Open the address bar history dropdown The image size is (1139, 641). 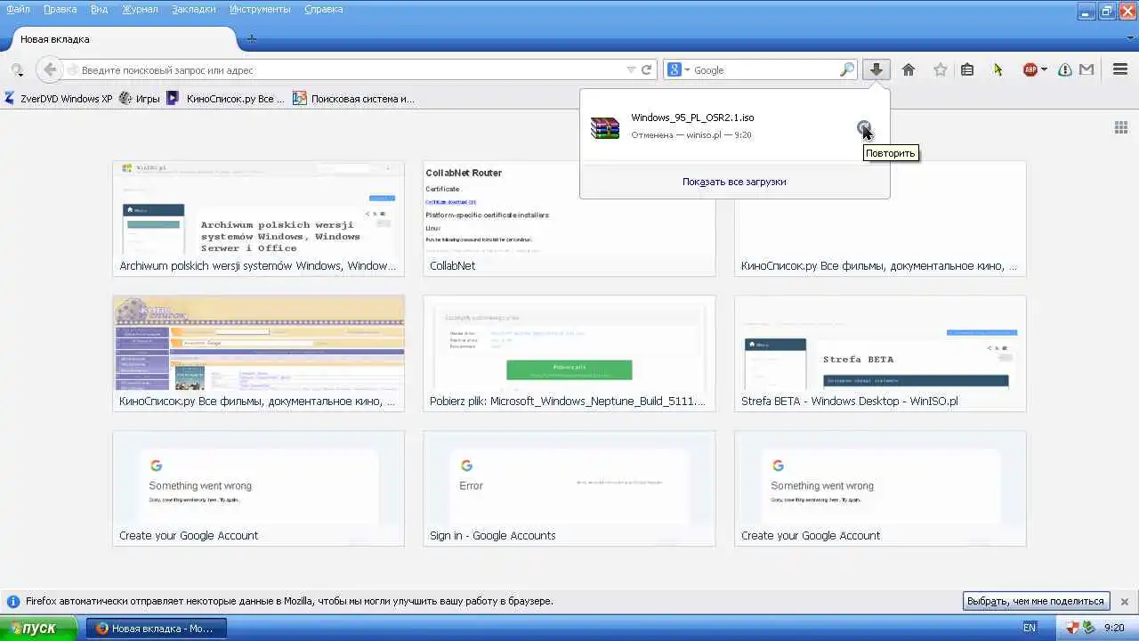coord(631,69)
